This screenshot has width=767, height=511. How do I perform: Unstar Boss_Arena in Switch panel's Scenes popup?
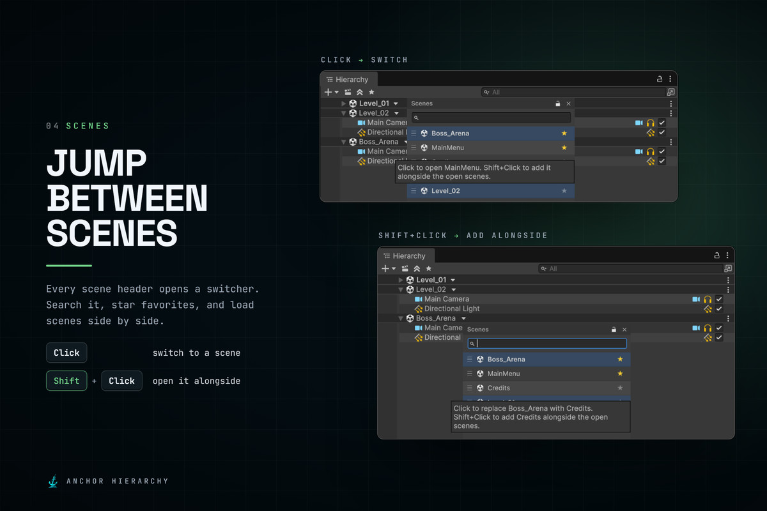click(x=564, y=133)
